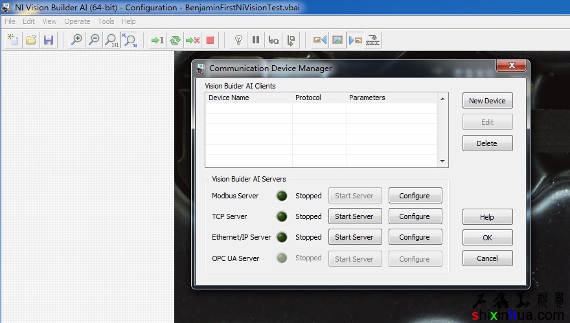Click the light bulb toolbar icon
Screen dimensions: 570x323
[x=238, y=40]
